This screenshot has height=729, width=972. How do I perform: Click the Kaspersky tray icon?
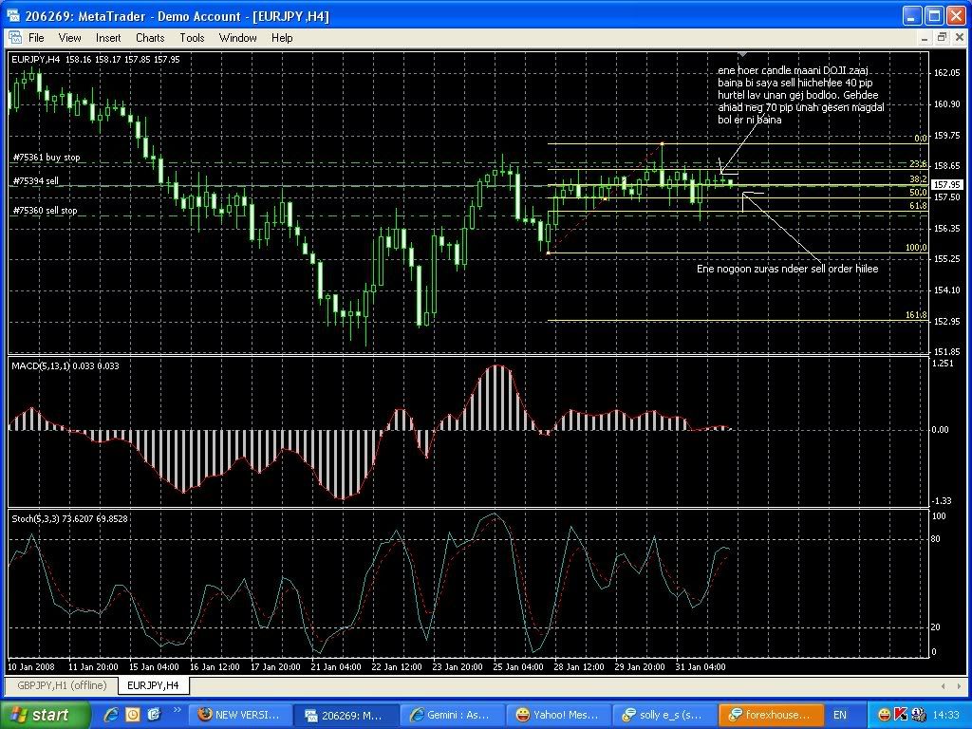[x=900, y=715]
